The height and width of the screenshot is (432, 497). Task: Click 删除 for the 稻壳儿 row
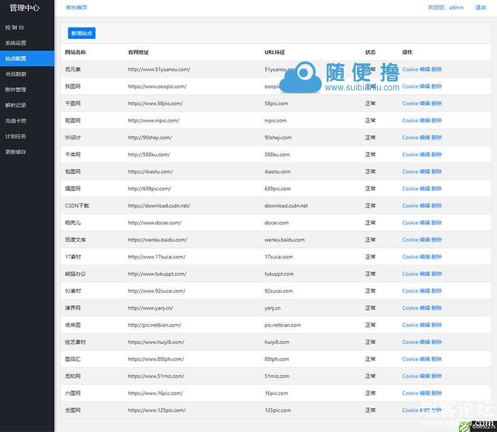(x=437, y=223)
